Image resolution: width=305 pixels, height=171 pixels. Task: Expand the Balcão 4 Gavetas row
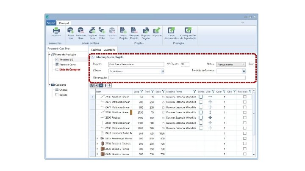pyautogui.click(x=97, y=144)
